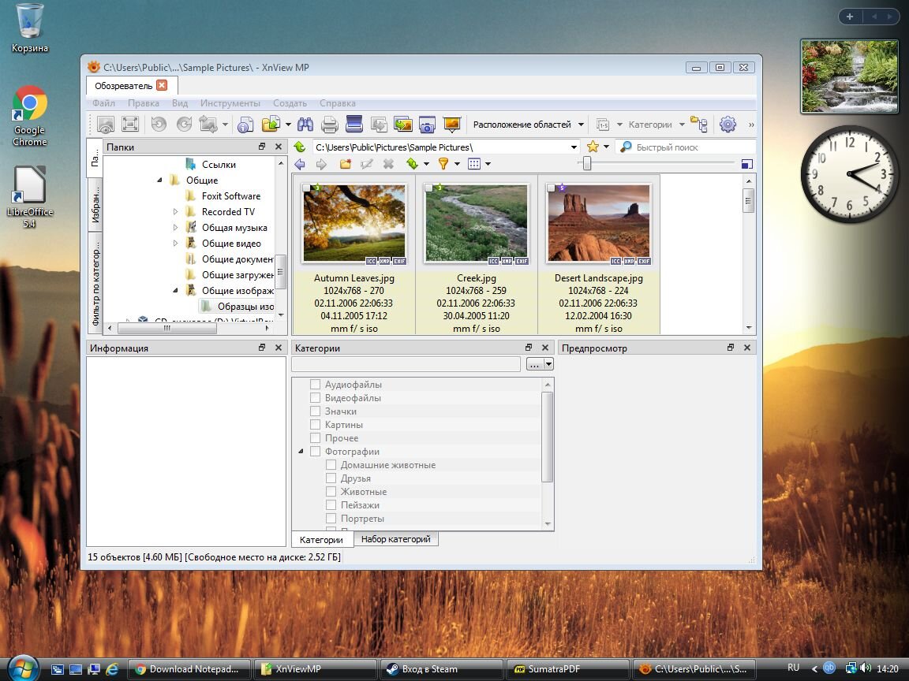Switch to the Набор категорий tab
909x681 pixels.
point(396,539)
